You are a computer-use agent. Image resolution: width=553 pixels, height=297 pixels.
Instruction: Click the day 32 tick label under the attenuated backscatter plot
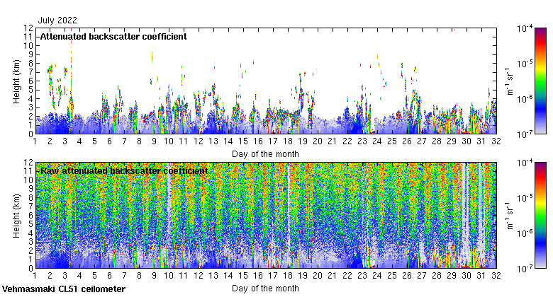click(496, 141)
